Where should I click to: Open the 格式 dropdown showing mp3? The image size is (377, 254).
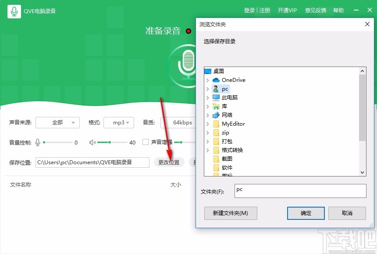coord(119,123)
